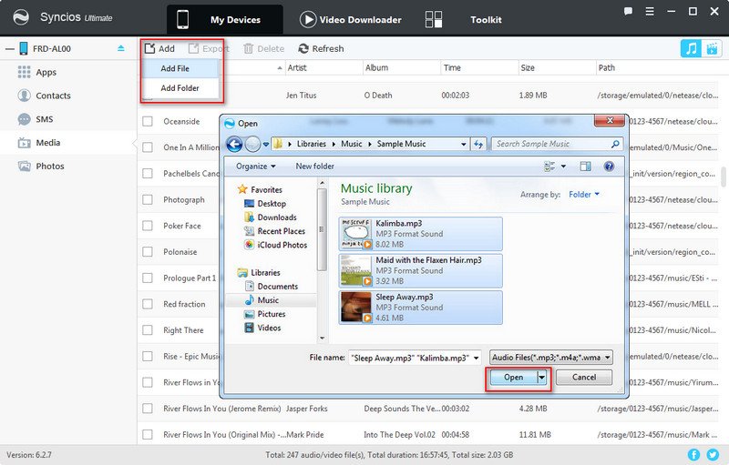Viewport: 729px width, 465px height.
Task: Select the Kalimba.mp3 file
Action: [x=421, y=234]
